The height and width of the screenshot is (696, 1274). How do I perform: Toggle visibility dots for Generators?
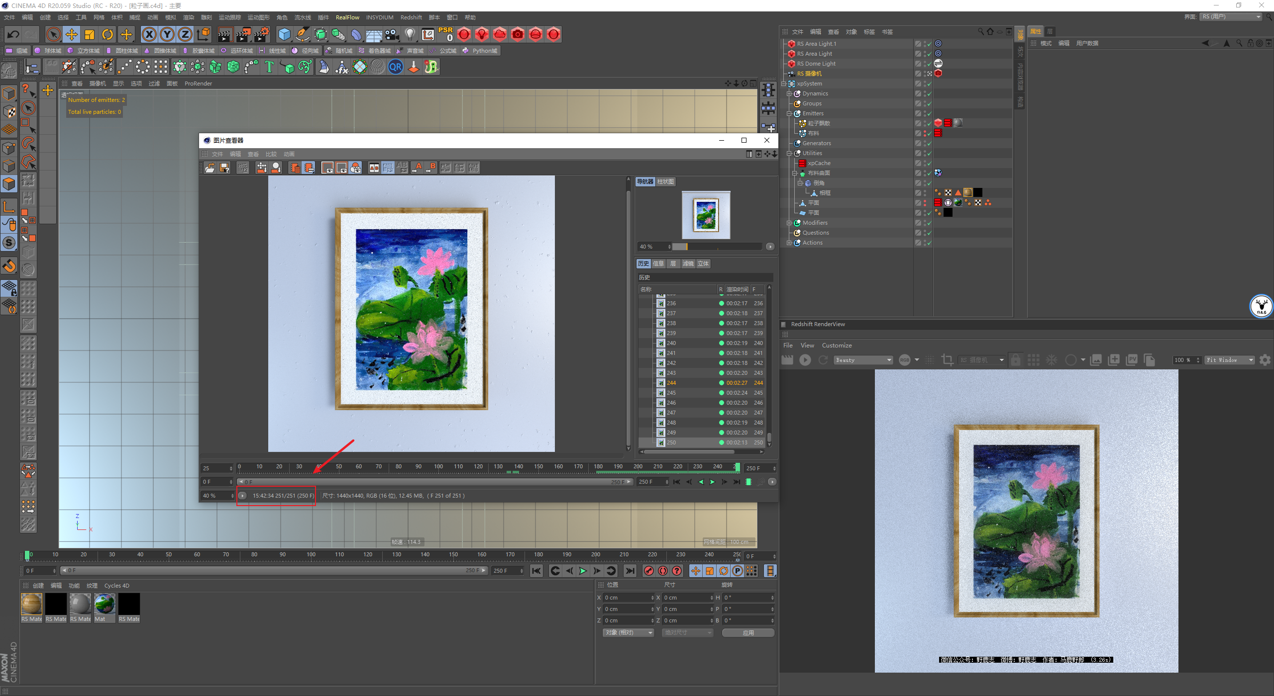925,143
